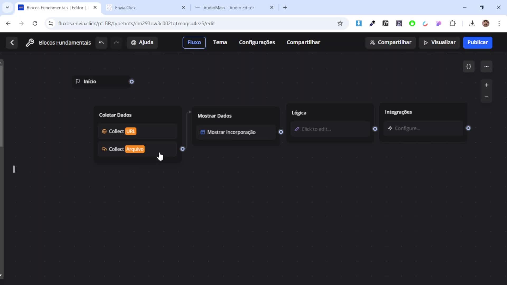This screenshot has width=507, height=285.
Task: Switch to the Tema tab
Action: (220, 42)
